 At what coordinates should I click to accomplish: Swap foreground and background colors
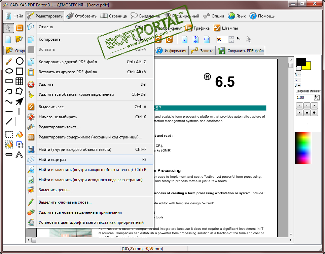pos(298,69)
